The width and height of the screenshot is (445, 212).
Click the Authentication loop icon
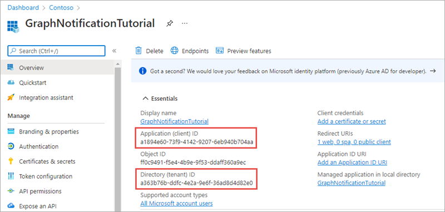point(11,146)
